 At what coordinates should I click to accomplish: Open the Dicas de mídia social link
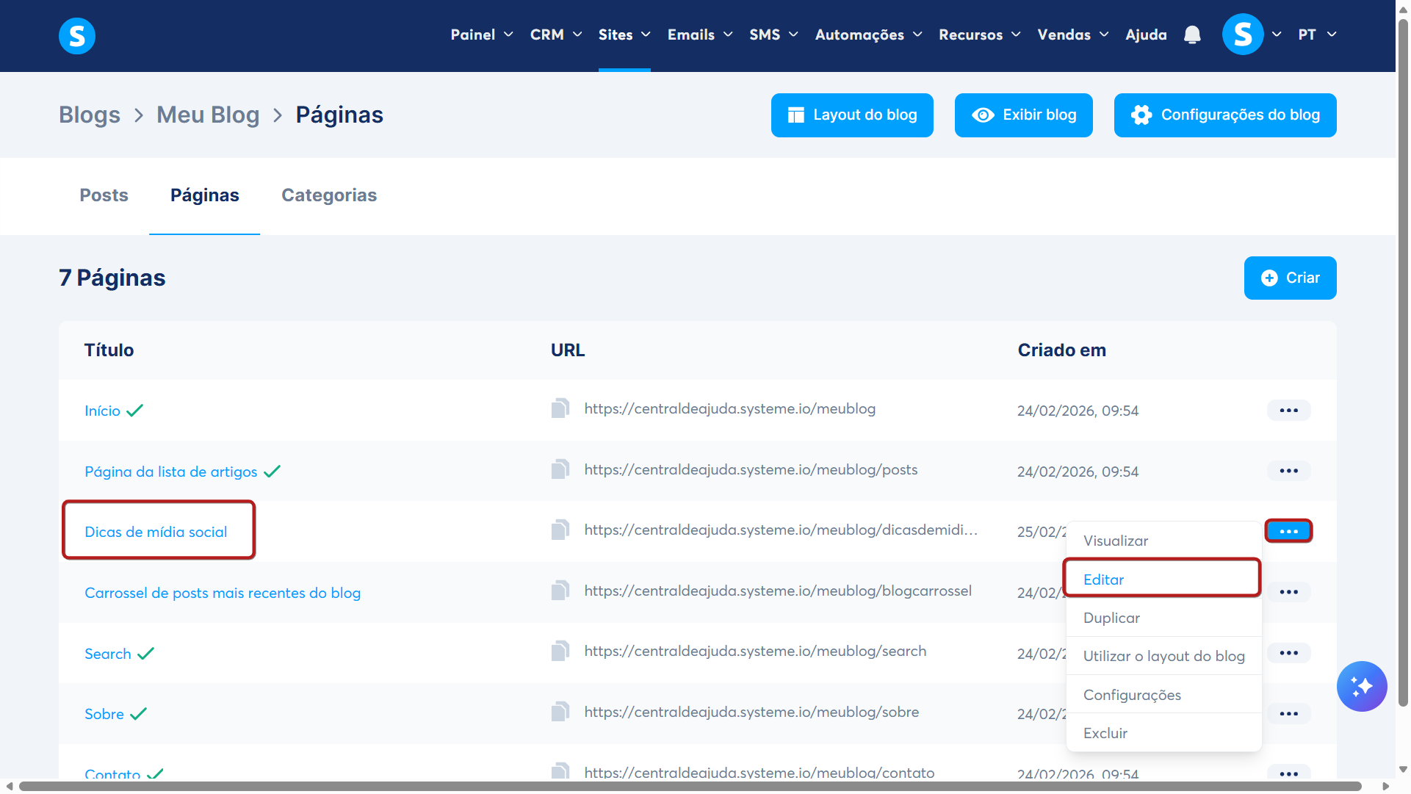click(x=156, y=532)
